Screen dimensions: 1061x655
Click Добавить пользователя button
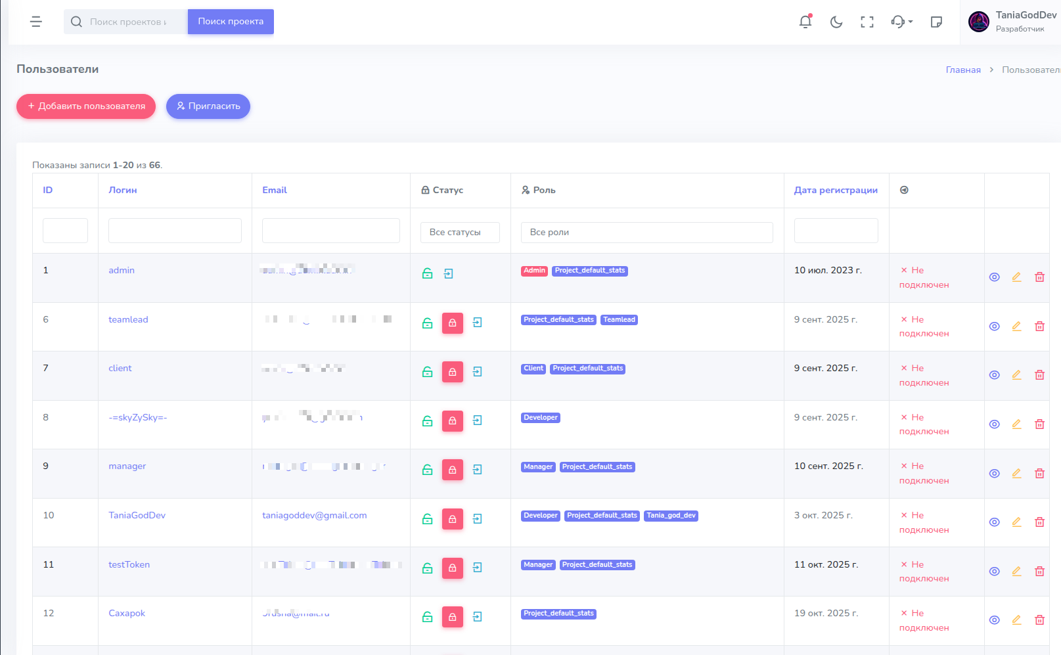[x=86, y=106]
